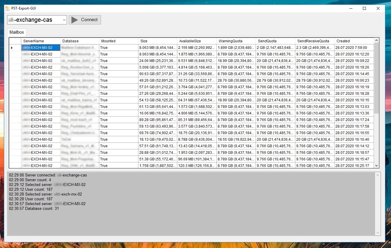Select the available size cell 10.73 GB
This screenshot has width=391, height=248.
click(197, 80)
